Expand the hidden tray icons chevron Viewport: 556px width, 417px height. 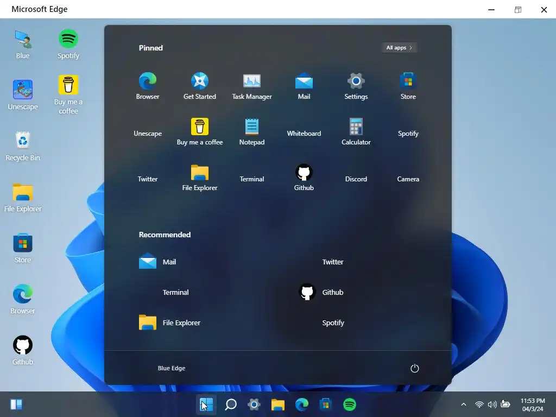pyautogui.click(x=464, y=404)
